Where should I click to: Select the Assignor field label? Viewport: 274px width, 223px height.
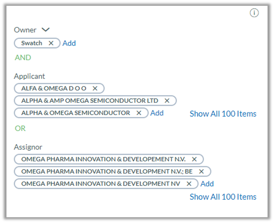coord(28,147)
